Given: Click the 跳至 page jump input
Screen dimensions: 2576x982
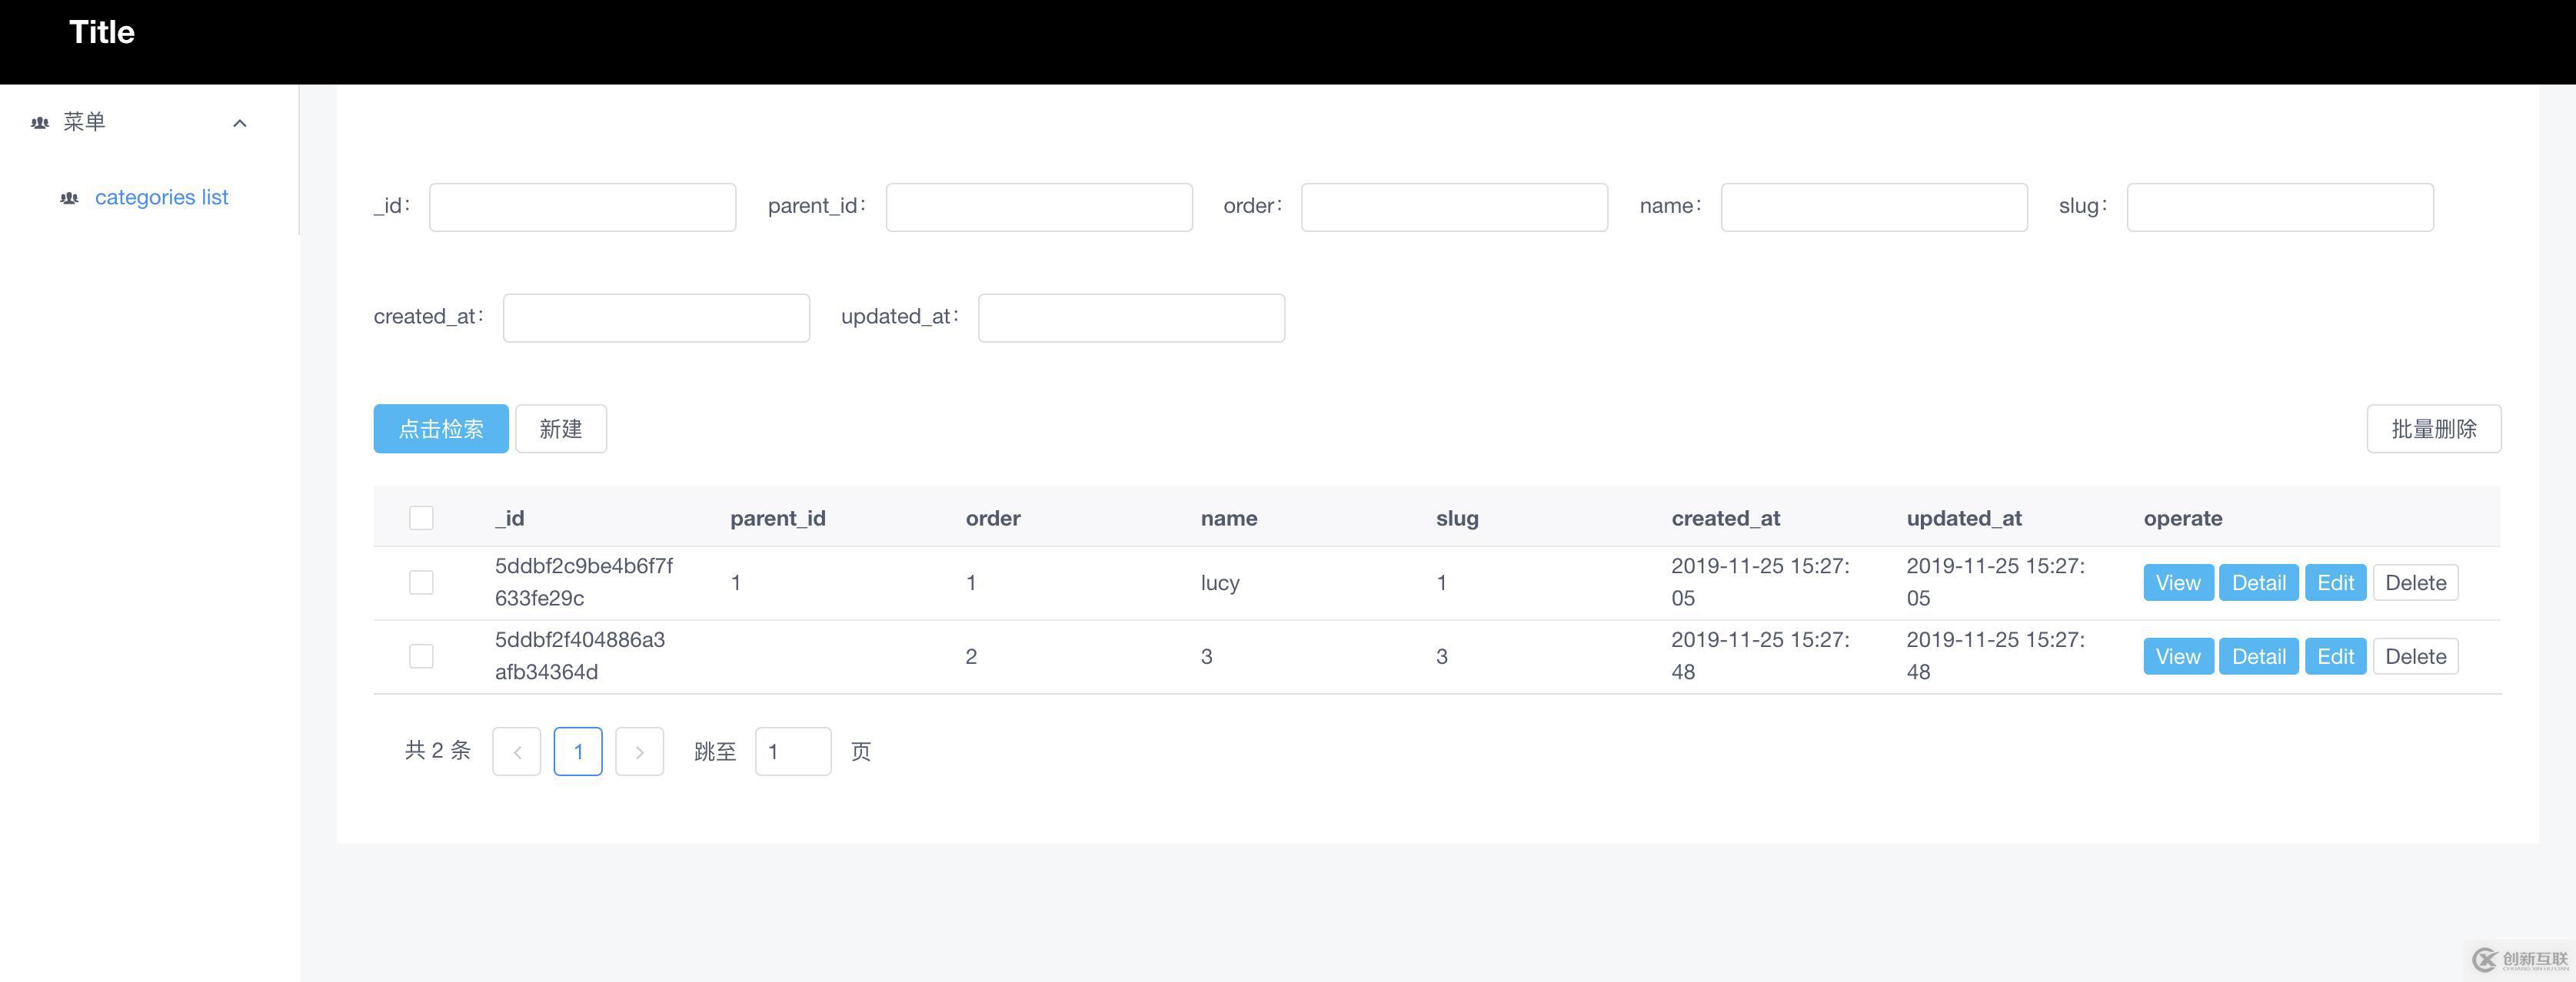Looking at the screenshot, I should point(792,751).
